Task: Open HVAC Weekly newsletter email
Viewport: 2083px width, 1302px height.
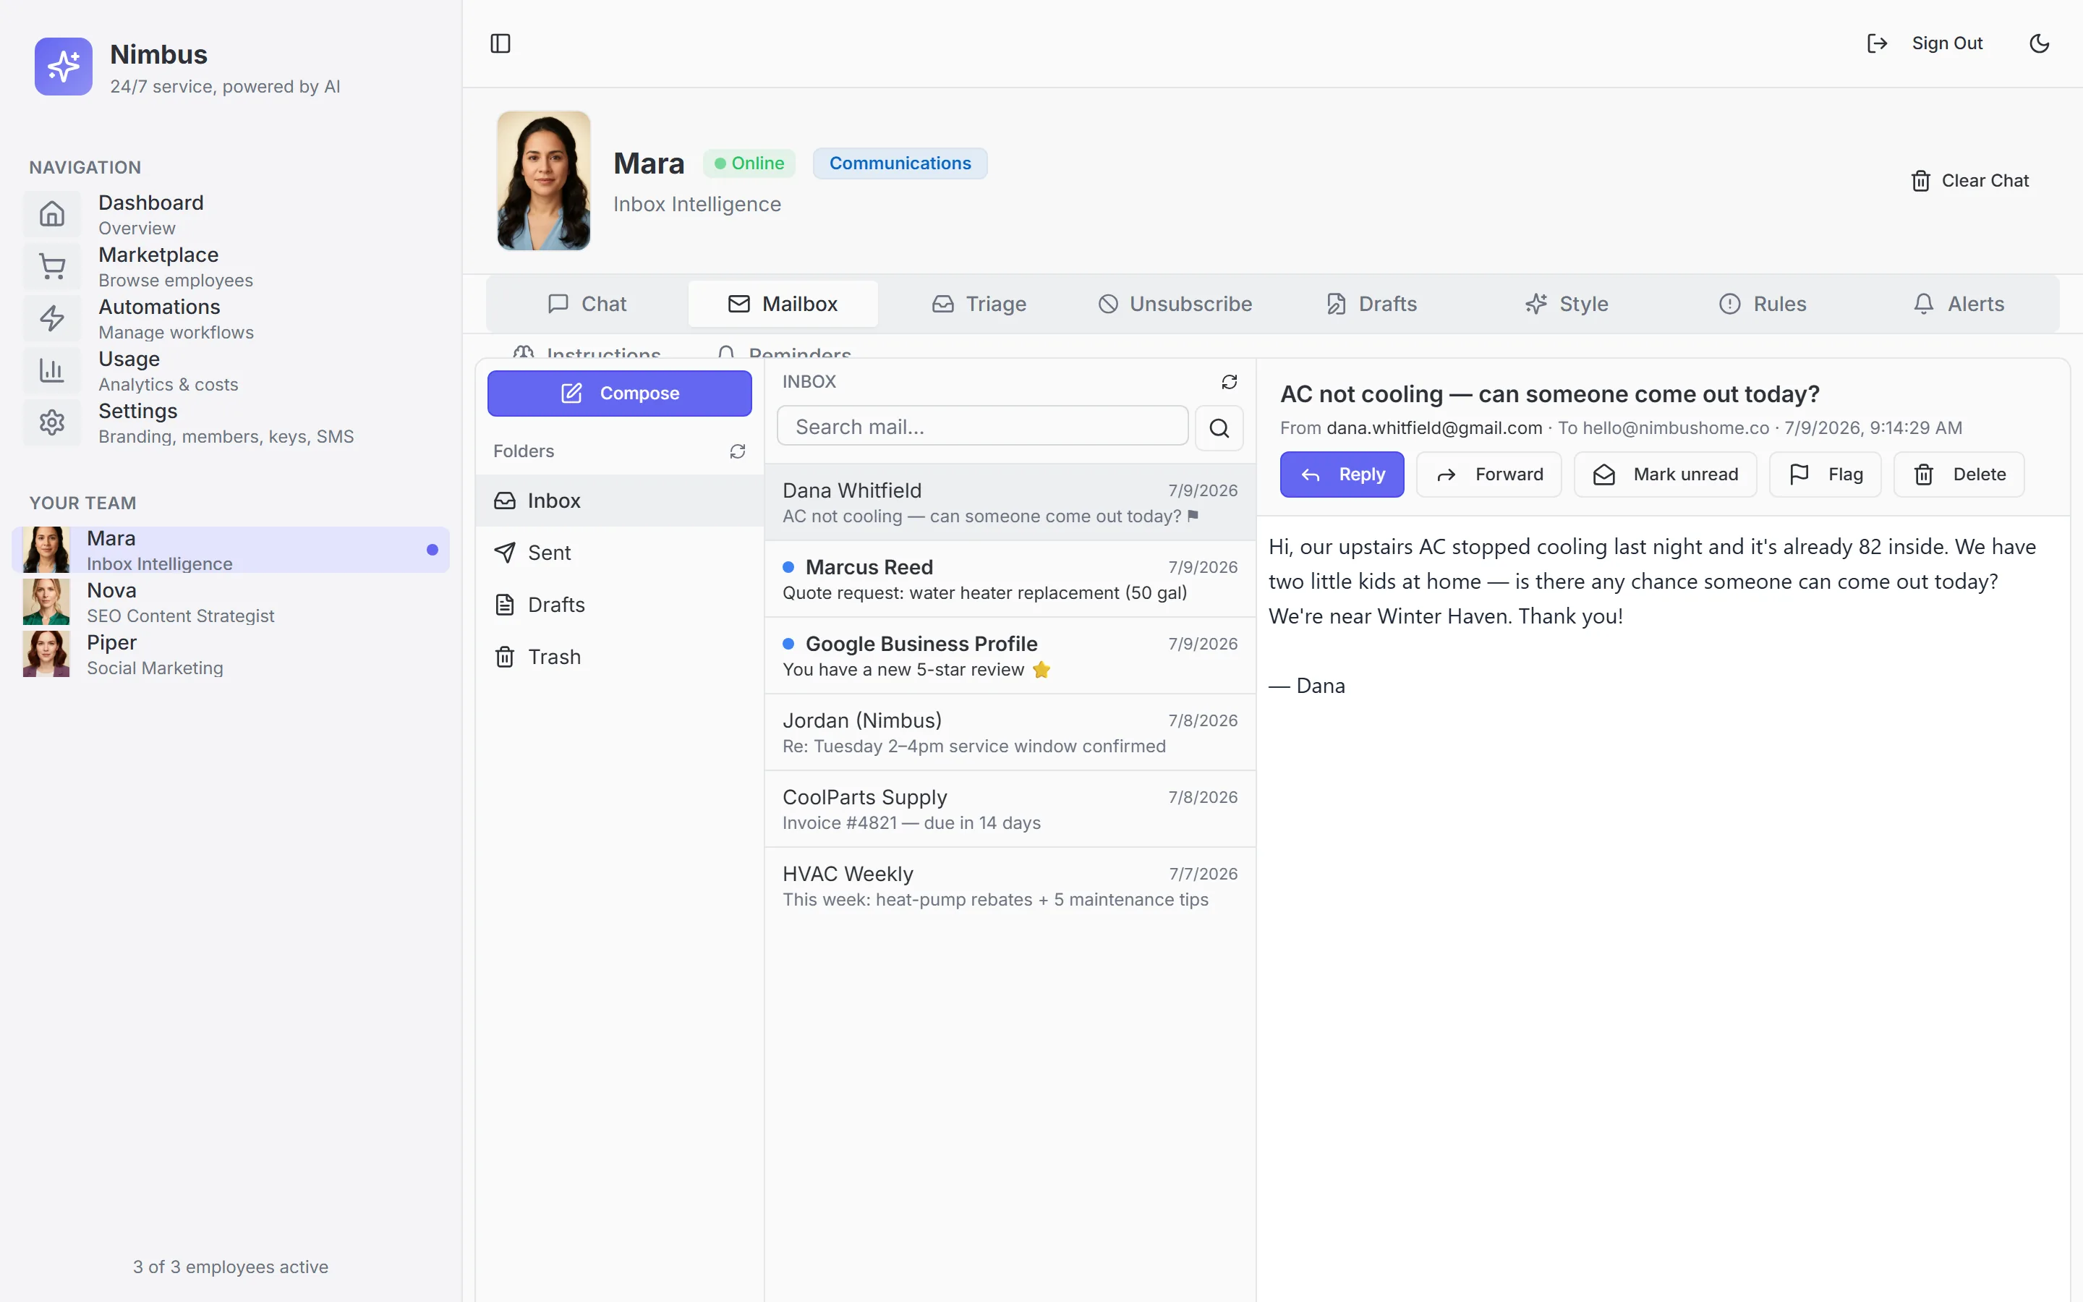Action: pyautogui.click(x=1010, y=886)
